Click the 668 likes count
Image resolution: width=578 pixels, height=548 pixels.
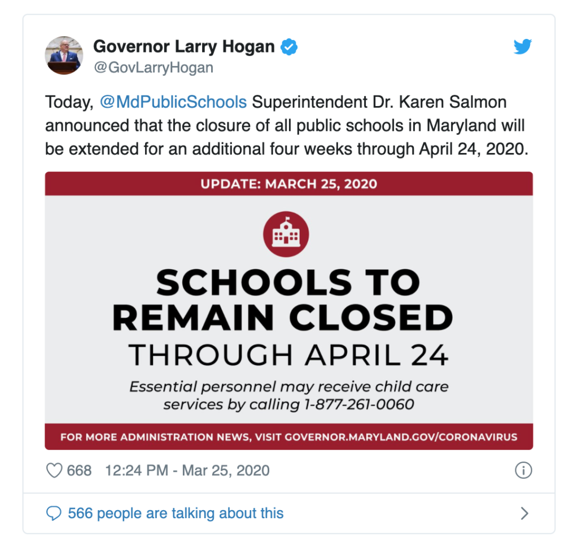pyautogui.click(x=79, y=471)
